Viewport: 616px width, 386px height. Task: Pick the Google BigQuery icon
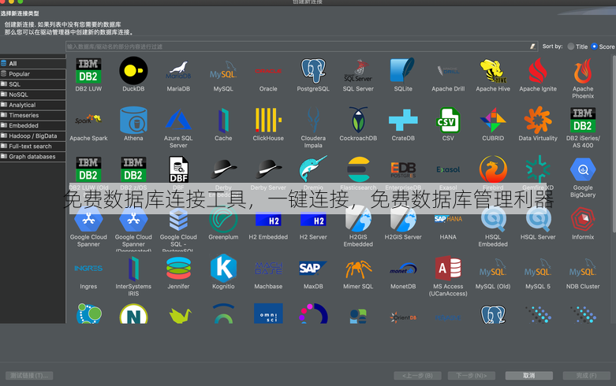583,169
